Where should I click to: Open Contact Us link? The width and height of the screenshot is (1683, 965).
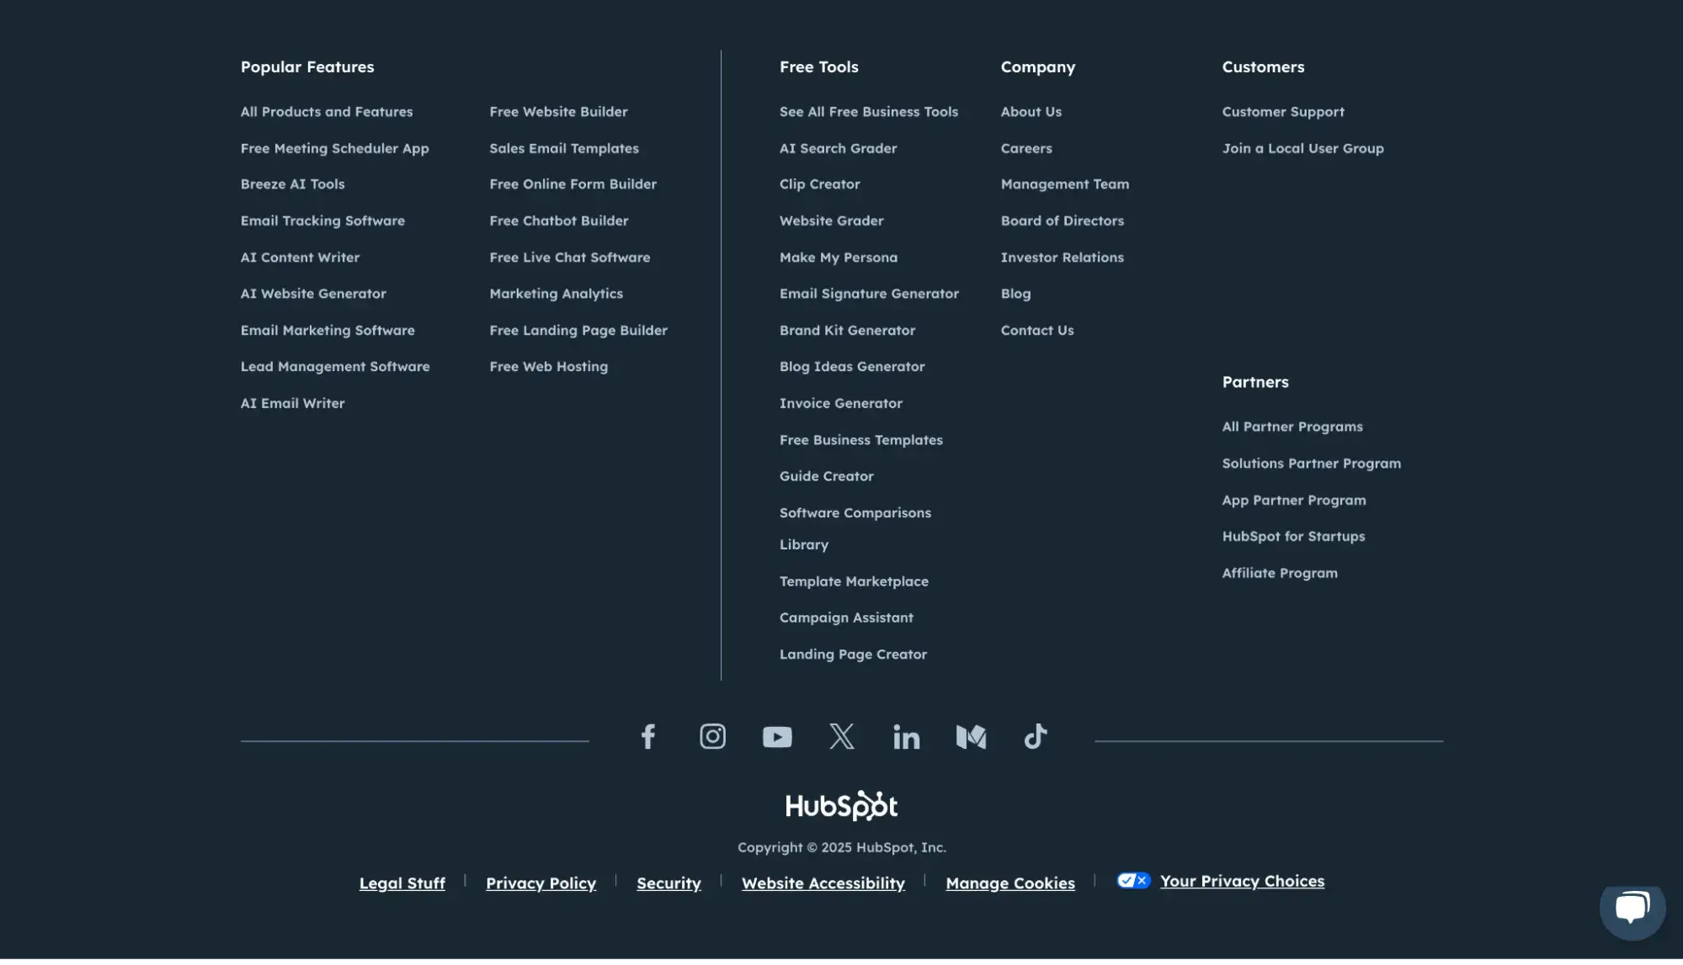tap(1037, 332)
